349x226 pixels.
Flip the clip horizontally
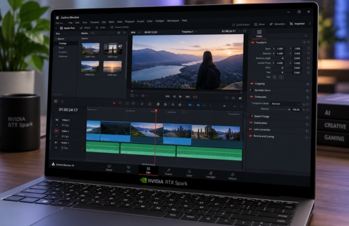275,77
